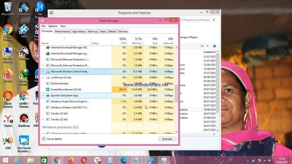Click the Search Programs and Features field
Image resolution: width=292 pixels, height=164 pixels.
click(198, 20)
